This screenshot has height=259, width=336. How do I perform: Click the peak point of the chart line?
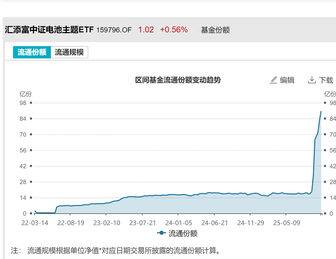click(x=321, y=111)
